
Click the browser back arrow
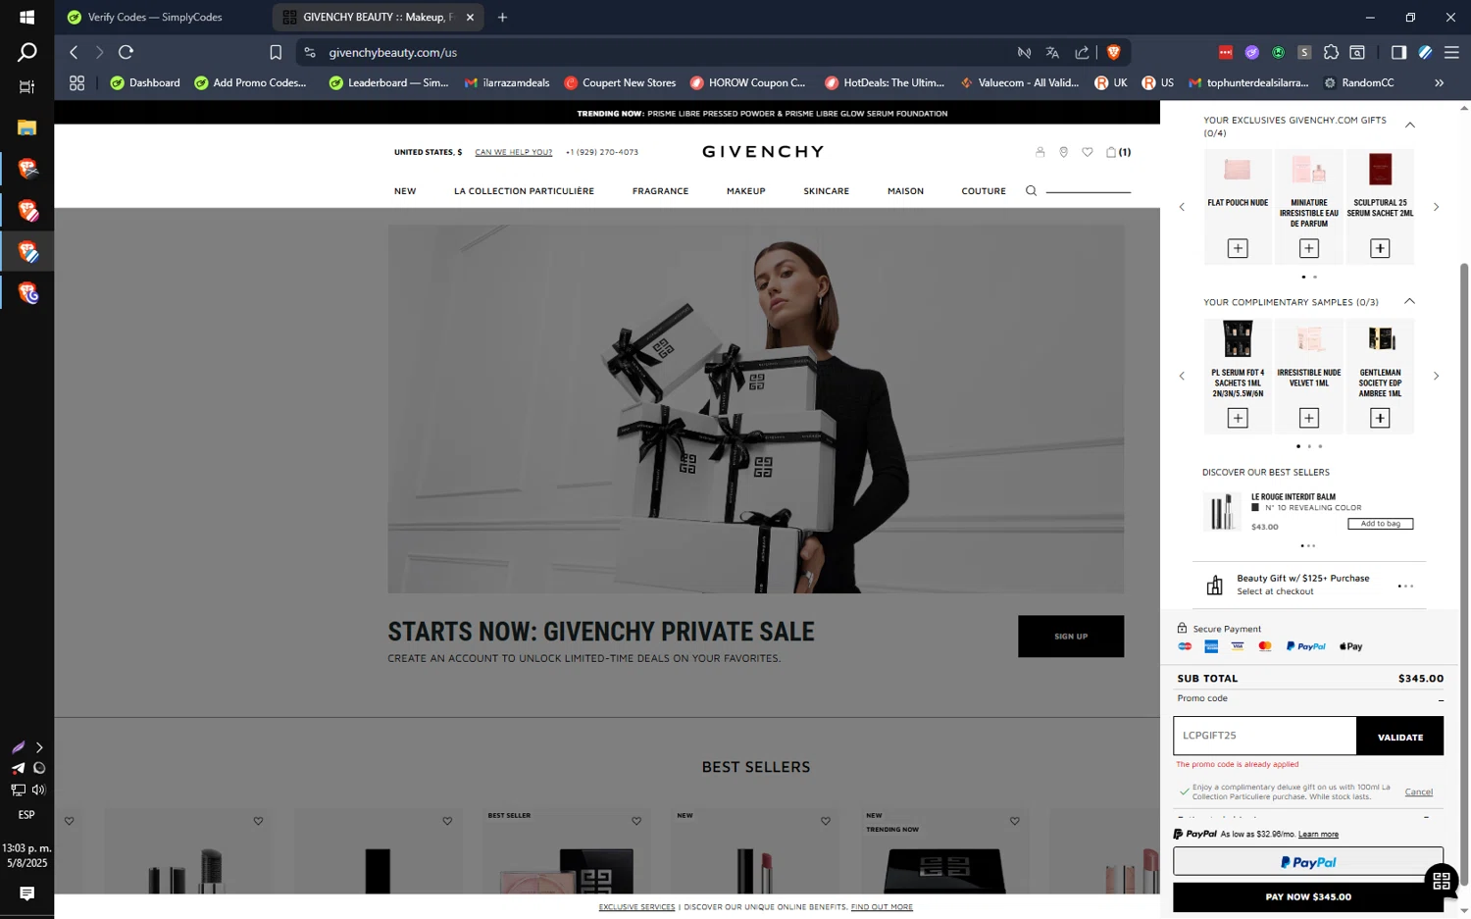[x=74, y=52]
